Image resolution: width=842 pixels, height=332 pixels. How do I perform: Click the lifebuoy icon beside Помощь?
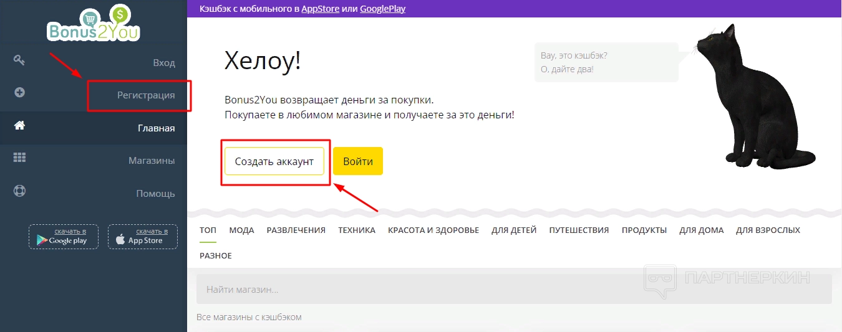[x=19, y=191]
